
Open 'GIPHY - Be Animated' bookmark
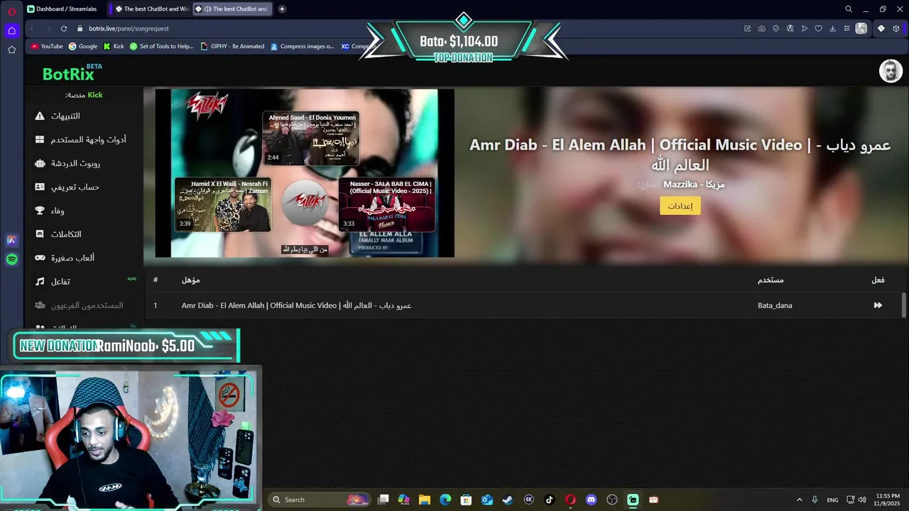tap(232, 46)
